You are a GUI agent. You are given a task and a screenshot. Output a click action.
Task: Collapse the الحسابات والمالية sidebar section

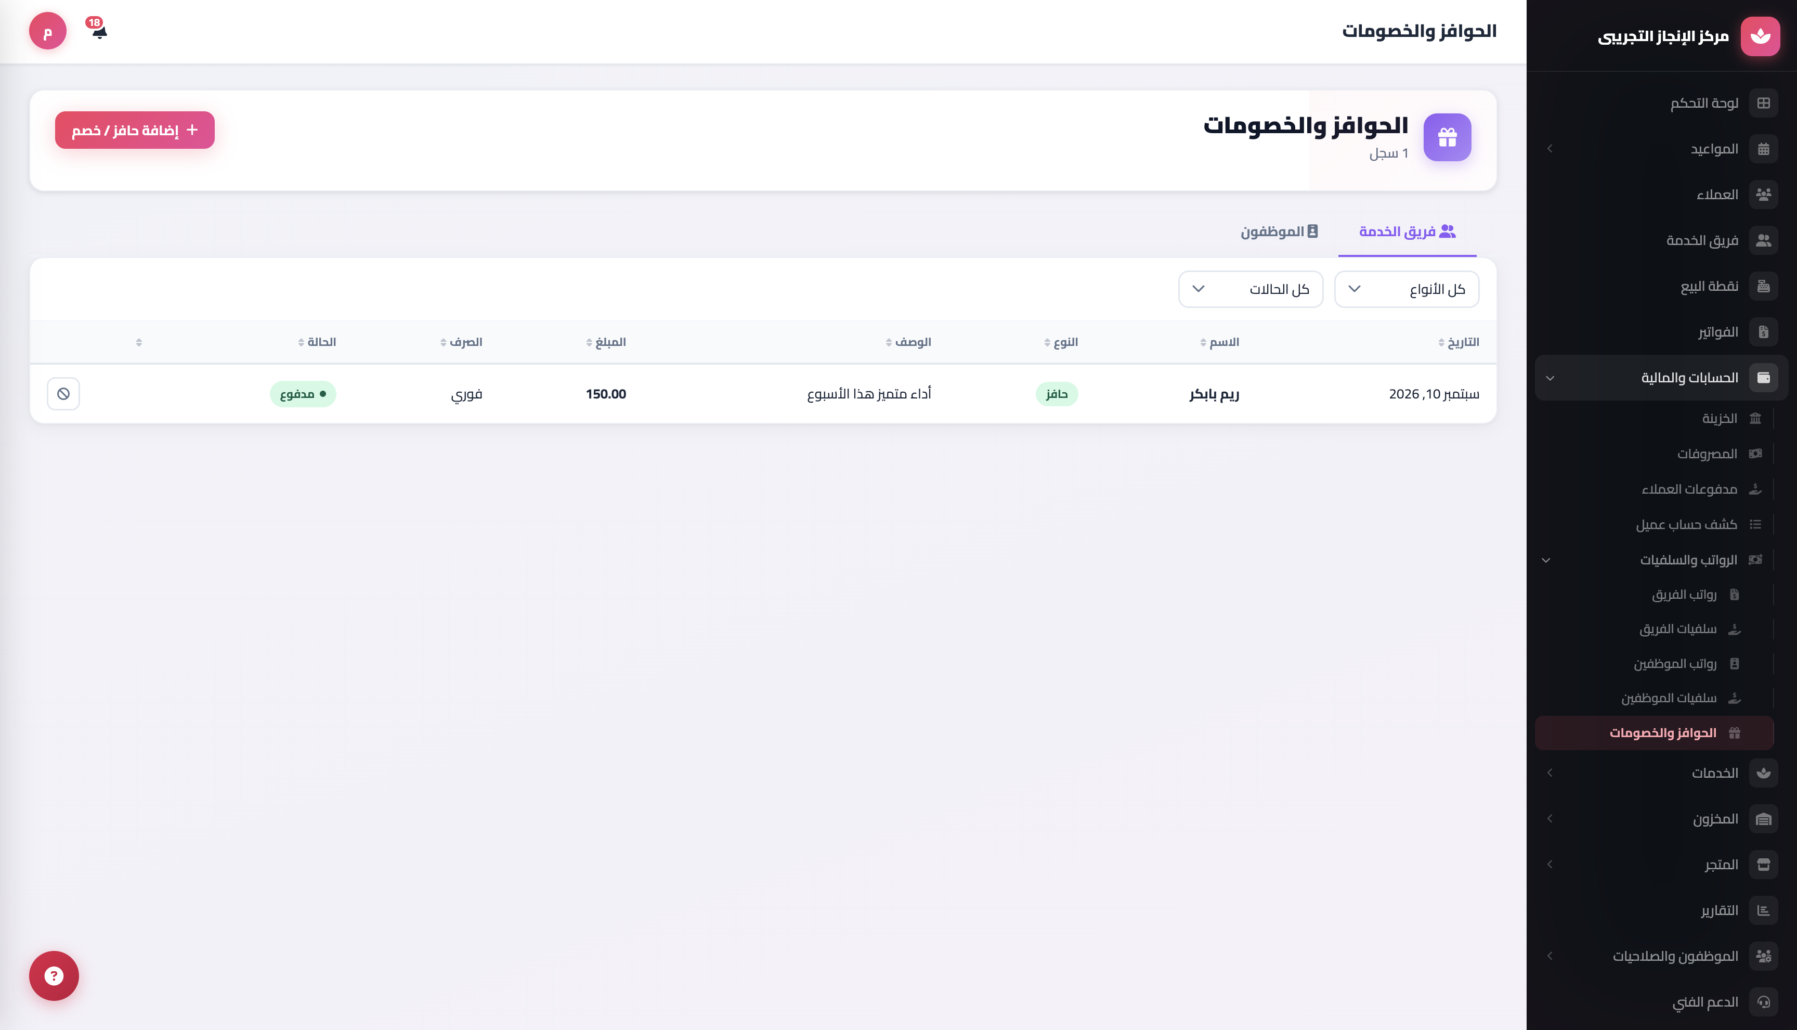(1661, 378)
